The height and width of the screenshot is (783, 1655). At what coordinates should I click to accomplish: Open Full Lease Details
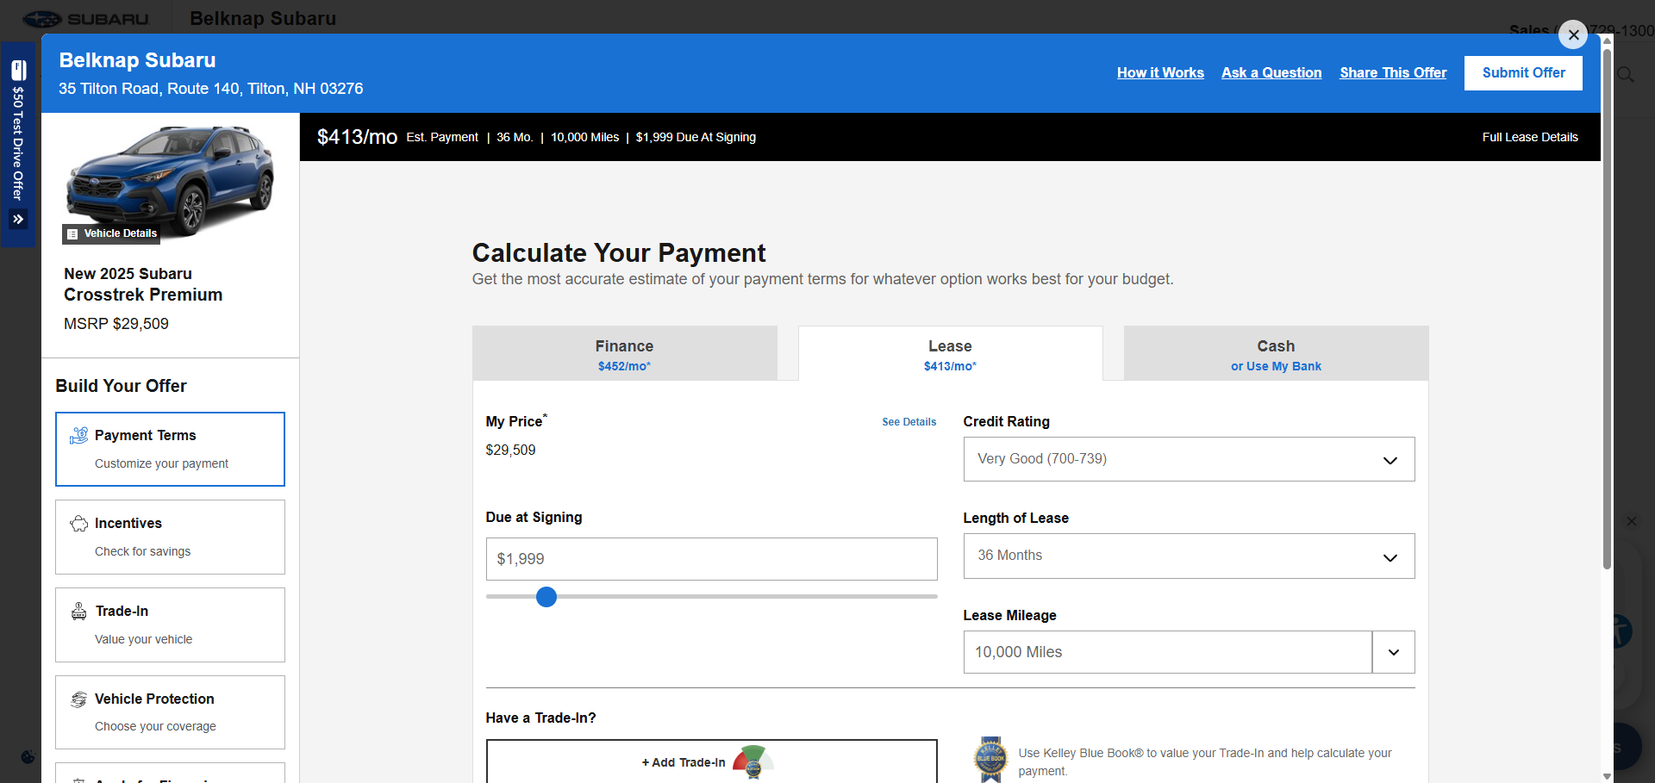tap(1530, 137)
